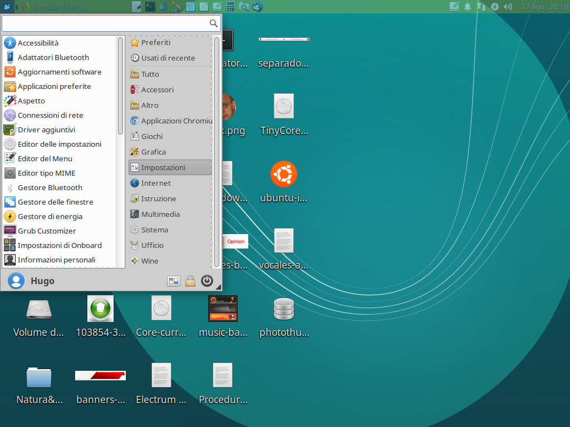Viewport: 570px width, 427px height.
Task: Select the Multimedia category
Action: click(170, 215)
